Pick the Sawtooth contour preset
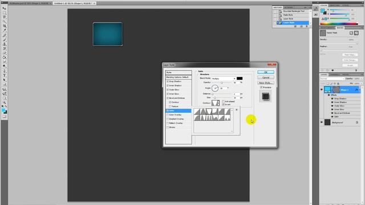Image resolution: width=365 pixels, height=205 pixels. (227, 118)
